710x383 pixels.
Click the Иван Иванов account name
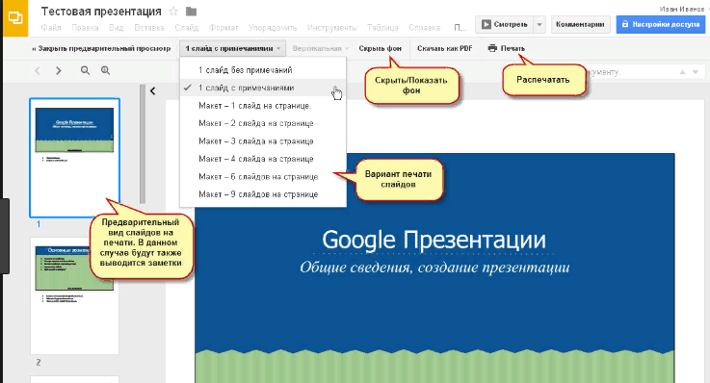pos(681,9)
